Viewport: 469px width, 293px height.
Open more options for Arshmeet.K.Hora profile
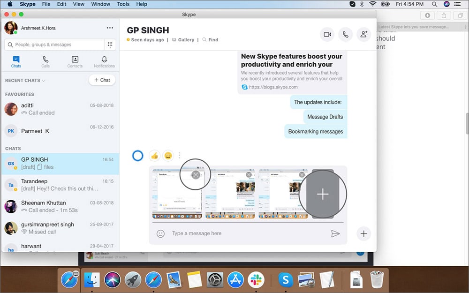[110, 28]
